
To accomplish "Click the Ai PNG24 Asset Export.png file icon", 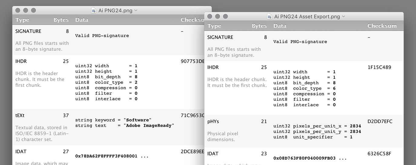I will [x=270, y=16].
